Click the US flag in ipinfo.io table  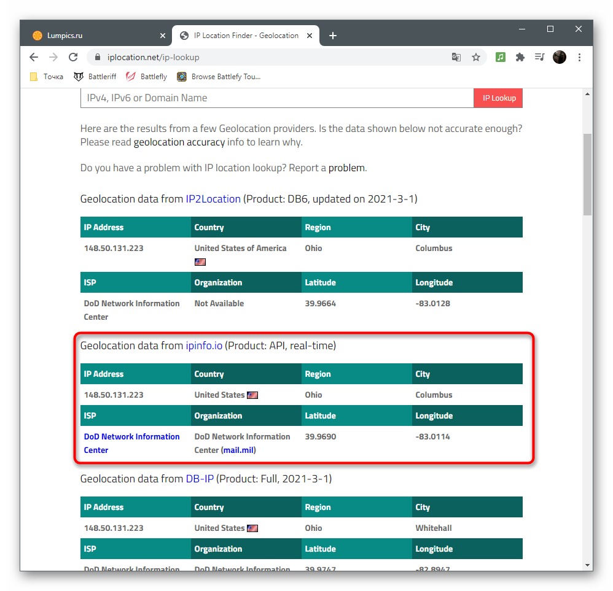[252, 395]
